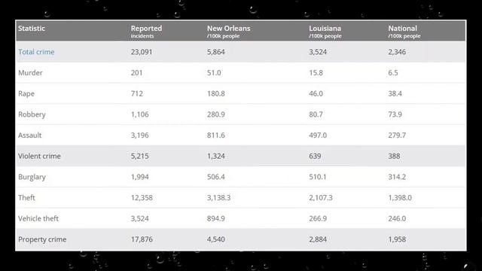Select the Burglary row label
The width and height of the screenshot is (482, 271).
(x=32, y=177)
